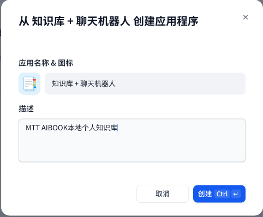Click the Ctrl keycap badge
This screenshot has width=263, height=217.
tap(222, 194)
